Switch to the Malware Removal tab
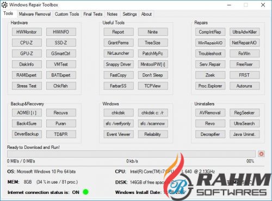Viewport: 272px width, 201px height. tap(35, 14)
